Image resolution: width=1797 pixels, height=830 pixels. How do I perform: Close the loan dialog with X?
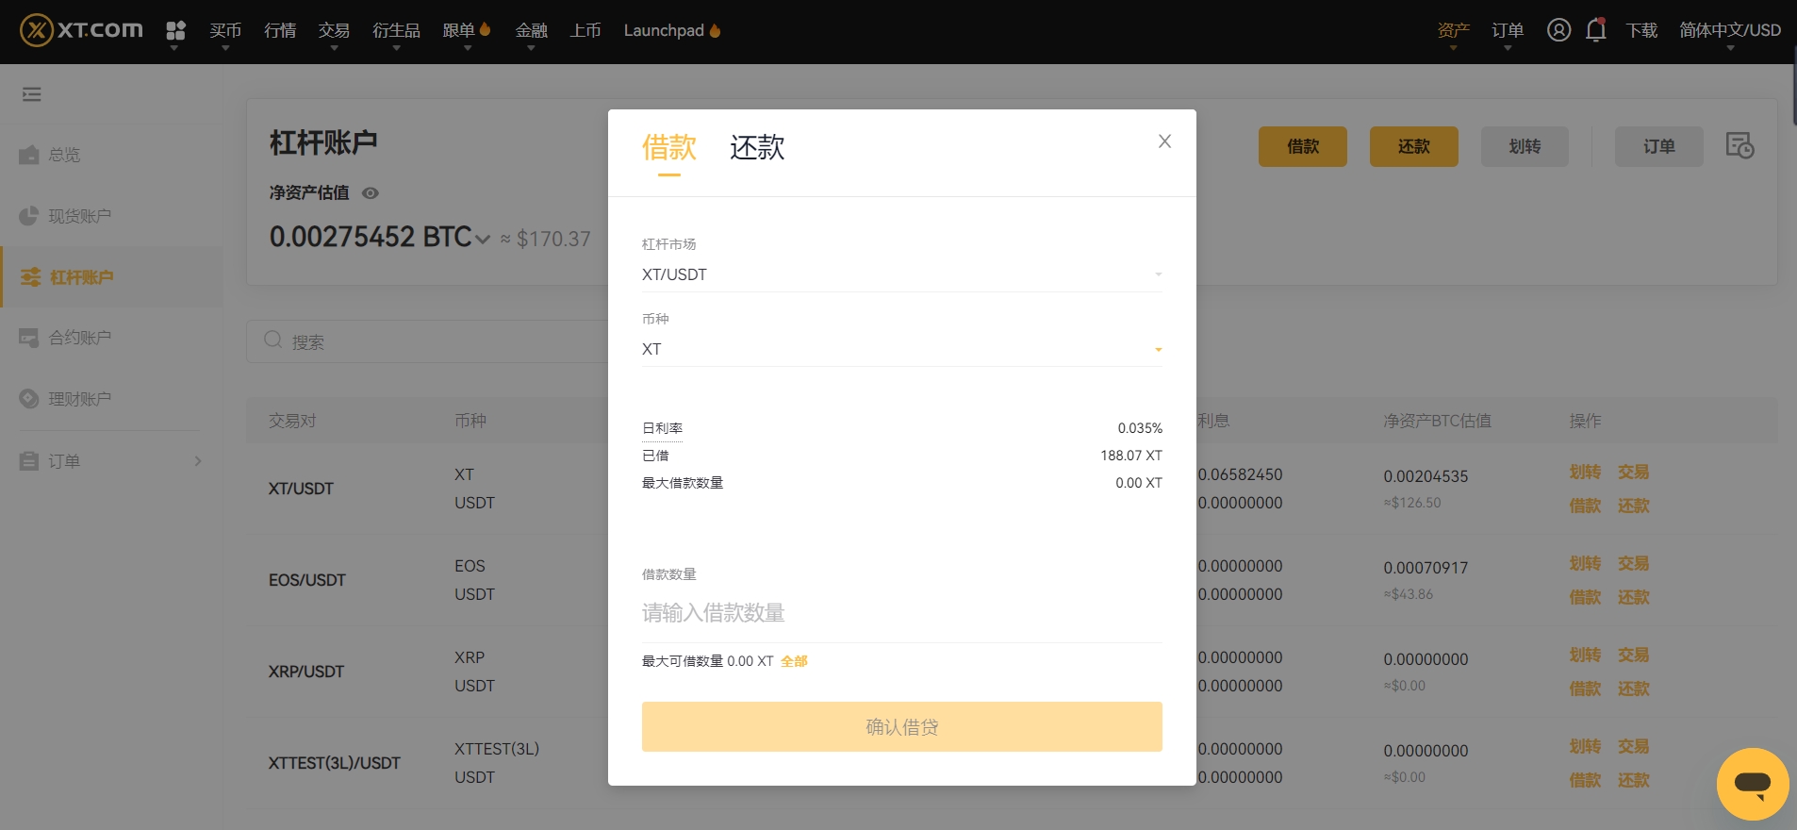point(1164,141)
